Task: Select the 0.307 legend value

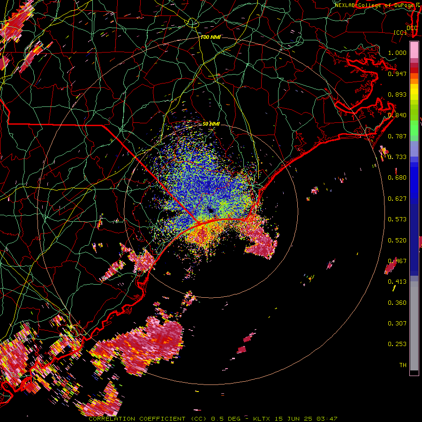Action: point(397,324)
